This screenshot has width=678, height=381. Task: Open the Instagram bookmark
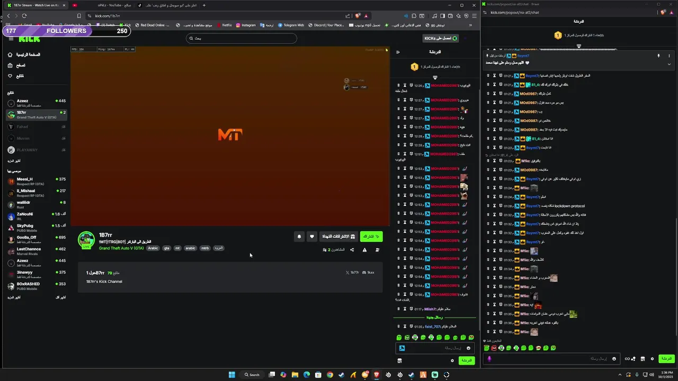(246, 25)
